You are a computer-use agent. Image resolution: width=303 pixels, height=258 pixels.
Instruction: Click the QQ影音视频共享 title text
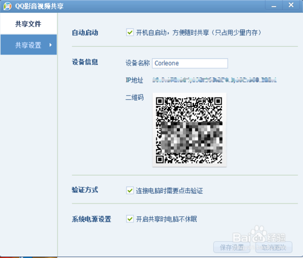pyautogui.click(x=39, y=6)
